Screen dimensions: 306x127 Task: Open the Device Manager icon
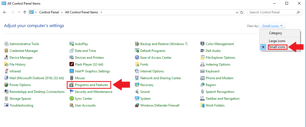(x=6, y=58)
